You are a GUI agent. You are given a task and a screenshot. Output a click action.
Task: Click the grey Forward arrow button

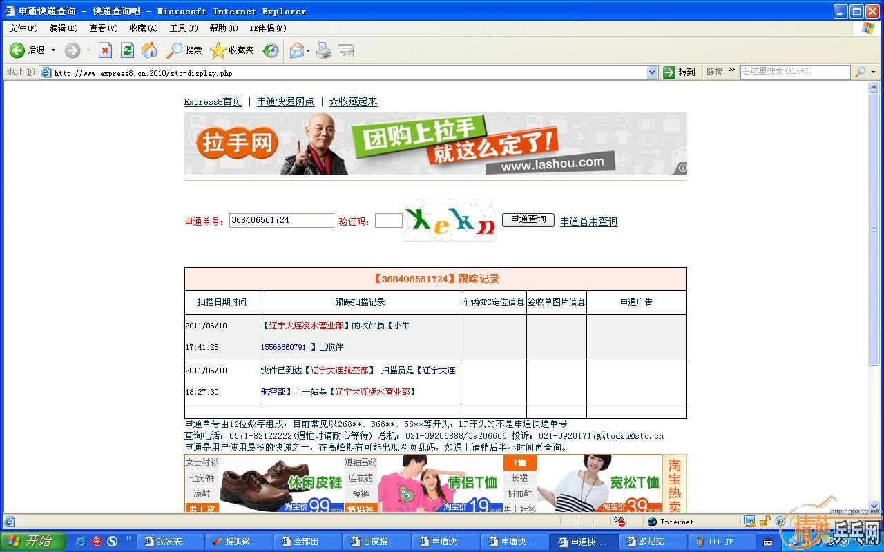click(x=73, y=50)
